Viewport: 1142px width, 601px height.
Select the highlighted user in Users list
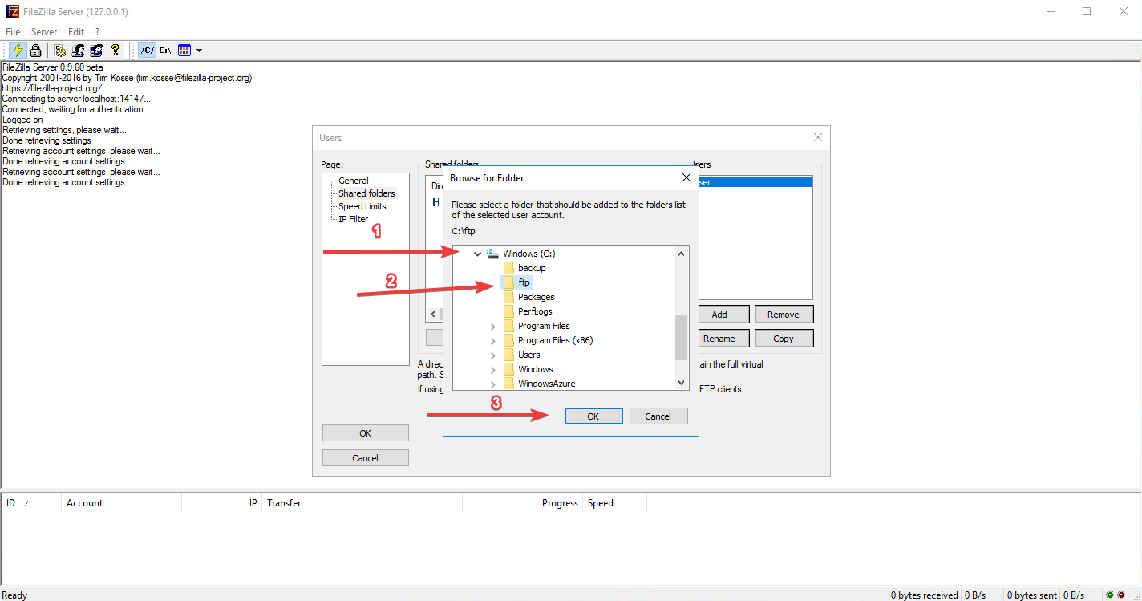tap(755, 182)
